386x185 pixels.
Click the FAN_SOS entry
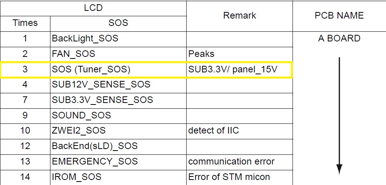pos(73,54)
